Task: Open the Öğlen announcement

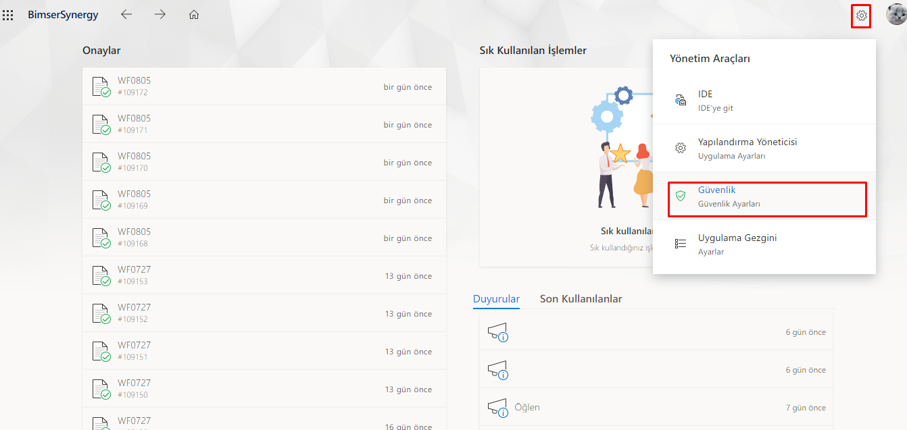Action: click(656, 408)
